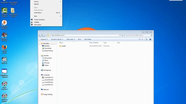
Task: Click the Burn toolbar button
Action: coord(80,39)
